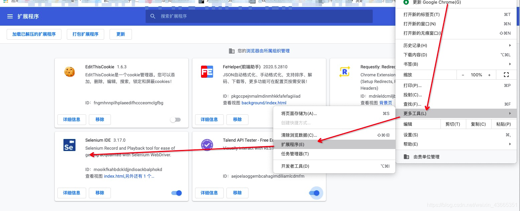Increase zoom with plus button
Viewport: 520px width, 211px height.
(489, 75)
